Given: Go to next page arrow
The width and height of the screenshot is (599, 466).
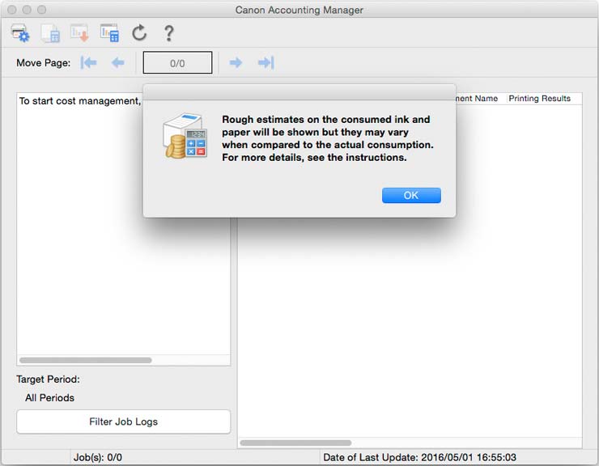Looking at the screenshot, I should point(236,62).
